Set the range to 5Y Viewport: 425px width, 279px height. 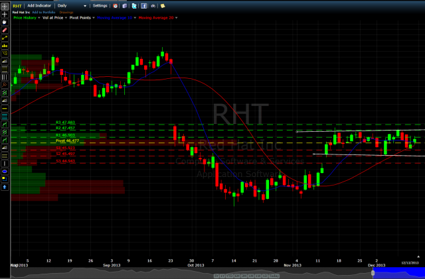click(x=216, y=276)
